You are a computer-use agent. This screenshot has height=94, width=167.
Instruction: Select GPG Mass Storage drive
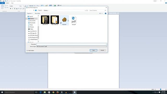pyautogui.click(x=34, y=35)
